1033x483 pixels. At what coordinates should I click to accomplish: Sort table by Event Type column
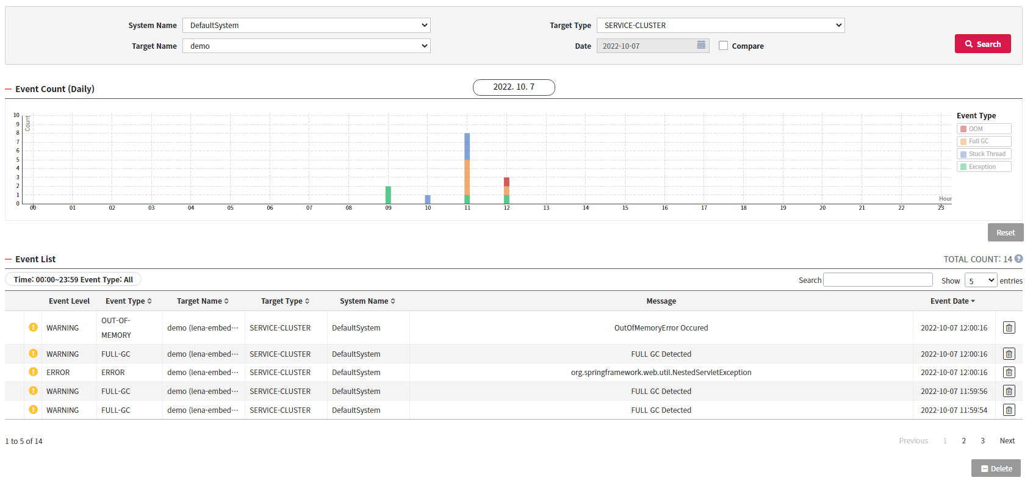click(129, 301)
